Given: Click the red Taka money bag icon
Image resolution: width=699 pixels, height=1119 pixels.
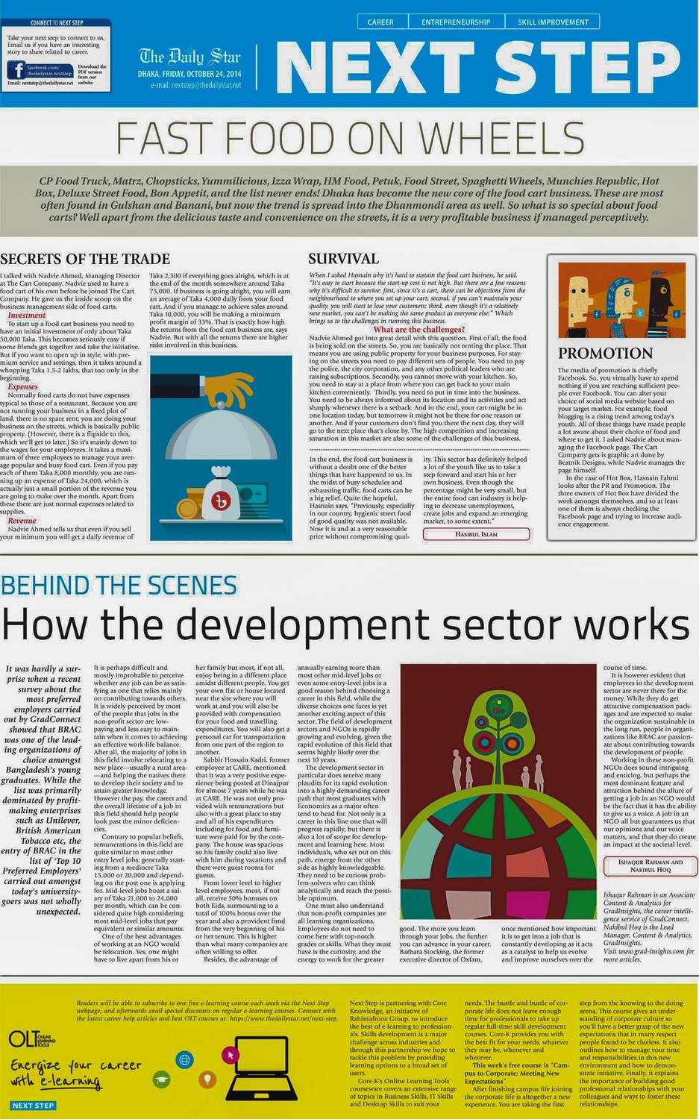Looking at the screenshot, I should (x=221, y=498).
